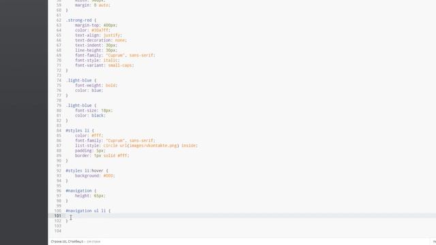This screenshot has width=436, height=245.
Task: Click the font-variant: small-caps declaration
Action: pos(104,65)
